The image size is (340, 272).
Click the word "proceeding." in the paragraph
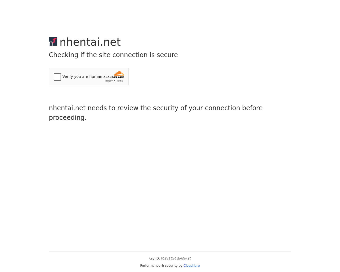click(x=67, y=118)
